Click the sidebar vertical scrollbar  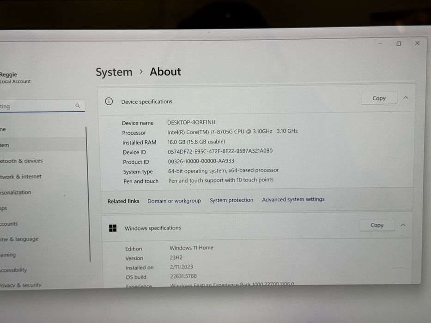pyautogui.click(x=88, y=194)
